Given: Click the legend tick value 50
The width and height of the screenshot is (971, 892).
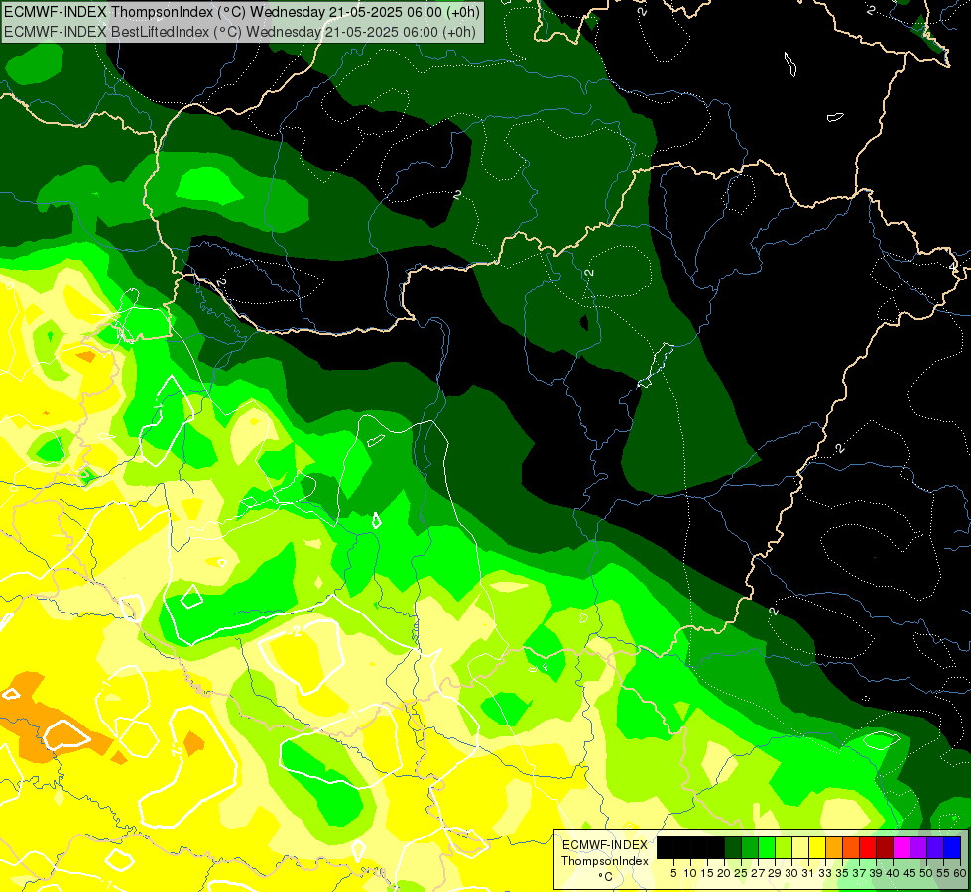Looking at the screenshot, I should coord(926,873).
